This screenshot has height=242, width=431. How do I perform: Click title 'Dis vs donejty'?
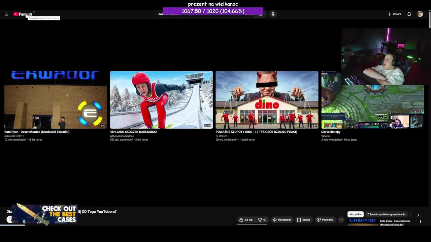click(331, 132)
